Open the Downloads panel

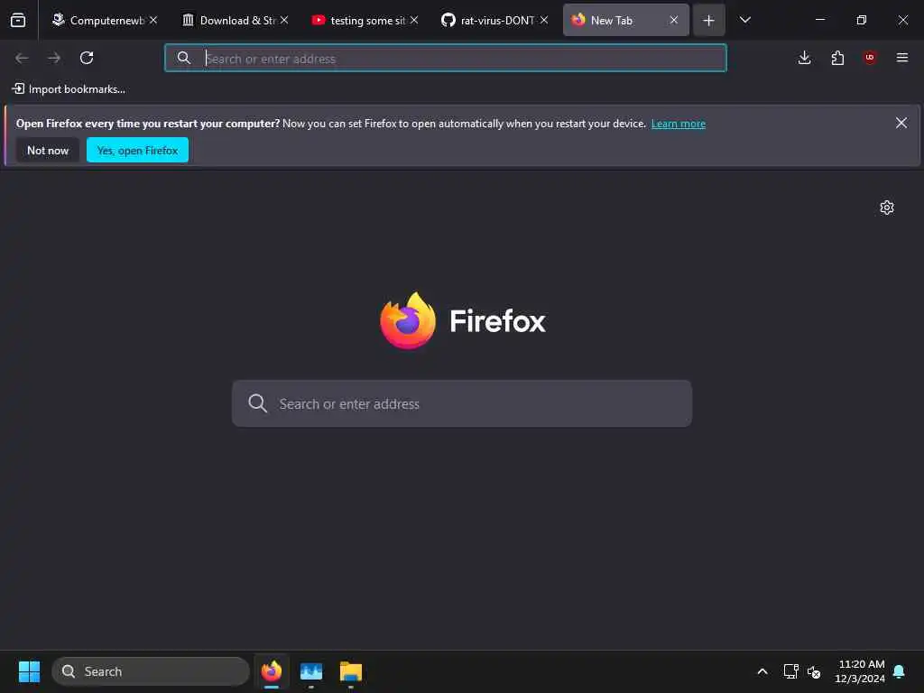tap(804, 58)
